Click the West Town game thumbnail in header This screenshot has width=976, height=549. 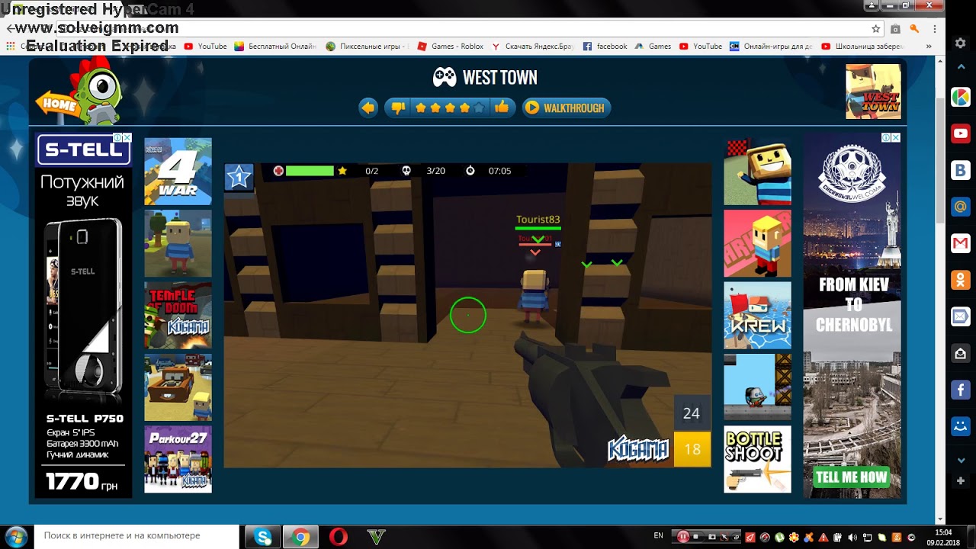[873, 91]
